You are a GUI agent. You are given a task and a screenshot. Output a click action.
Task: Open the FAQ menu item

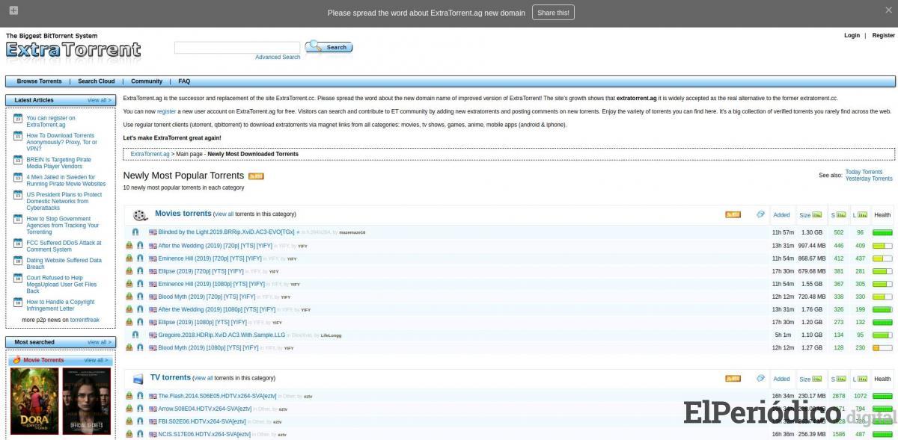pyautogui.click(x=184, y=81)
